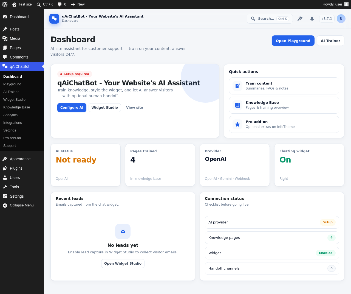Screen dimensions: 351x294
Task: Click the Widget Enabled checklist row
Action: [272, 253]
